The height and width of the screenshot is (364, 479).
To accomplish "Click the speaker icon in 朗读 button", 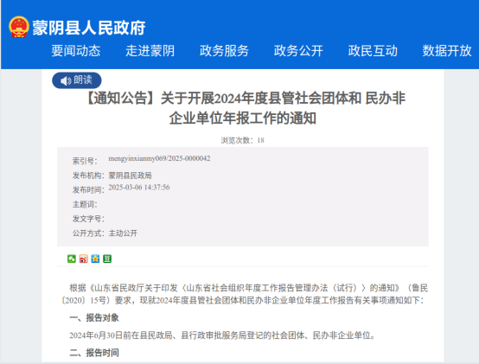I will pyautogui.click(x=66, y=81).
